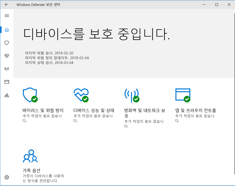The image size is (235, 186).
Task: Click 마지막 위협 정의 업데이트: 2018-03-04 line
Action: point(57,58)
